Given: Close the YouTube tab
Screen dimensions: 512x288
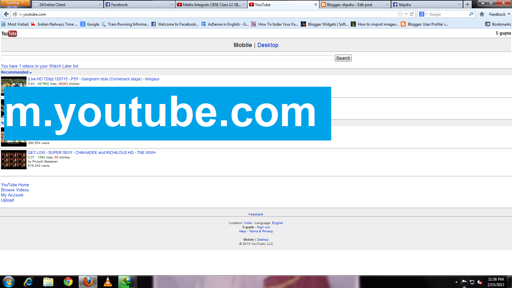Looking at the screenshot, I should (x=316, y=4).
